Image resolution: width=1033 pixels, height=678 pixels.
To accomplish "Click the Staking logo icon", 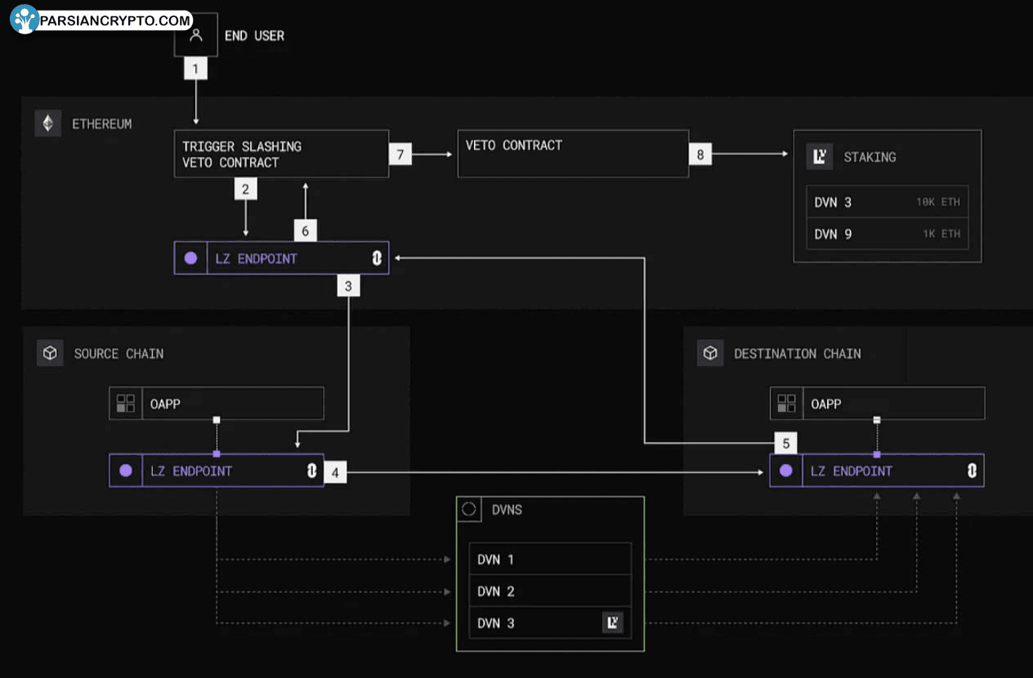I will [820, 157].
